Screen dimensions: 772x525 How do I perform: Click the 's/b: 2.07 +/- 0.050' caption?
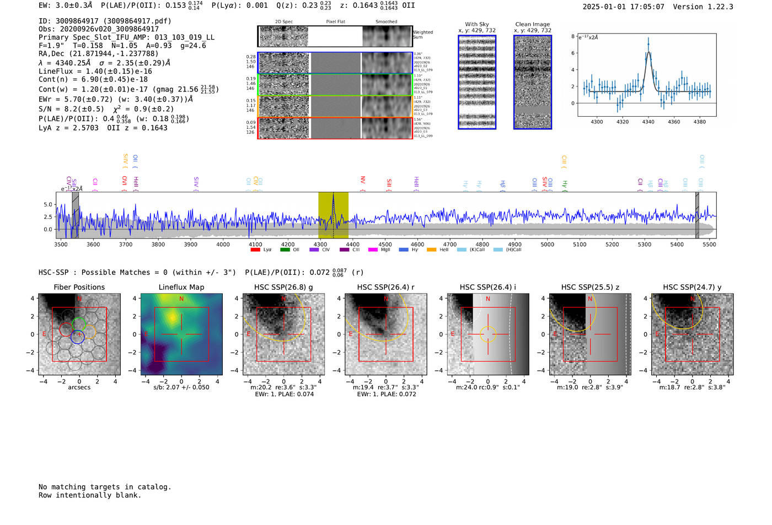click(181, 387)
